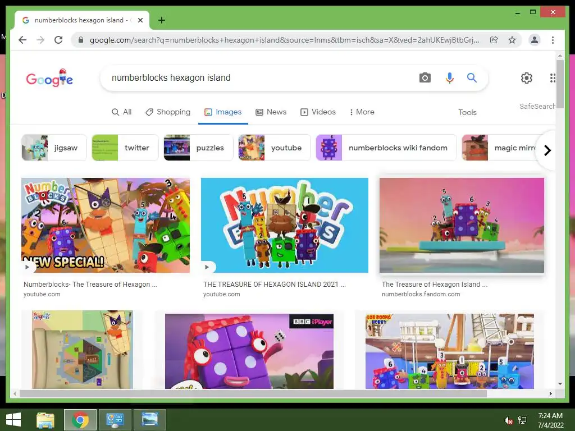Start voice search with the microphone icon
The height and width of the screenshot is (431, 575).
pyautogui.click(x=450, y=77)
